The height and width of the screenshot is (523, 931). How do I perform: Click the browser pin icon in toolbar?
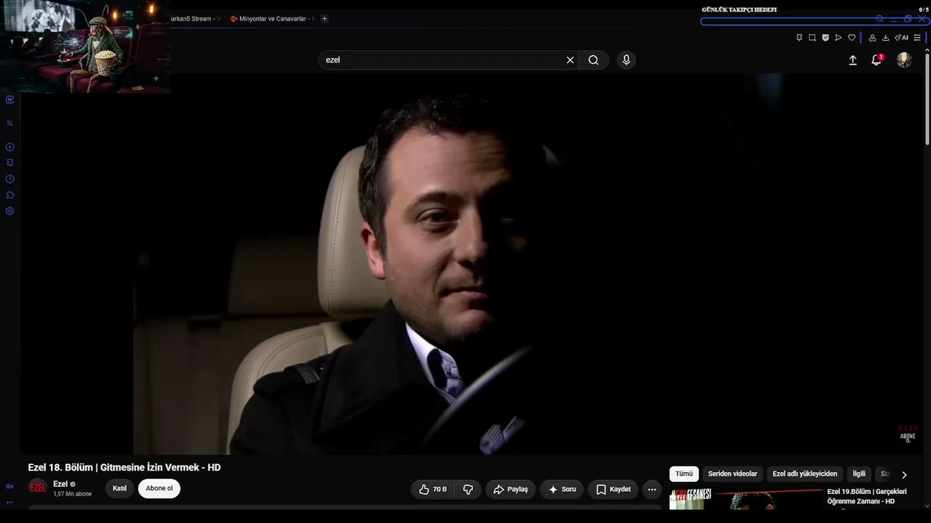point(799,38)
